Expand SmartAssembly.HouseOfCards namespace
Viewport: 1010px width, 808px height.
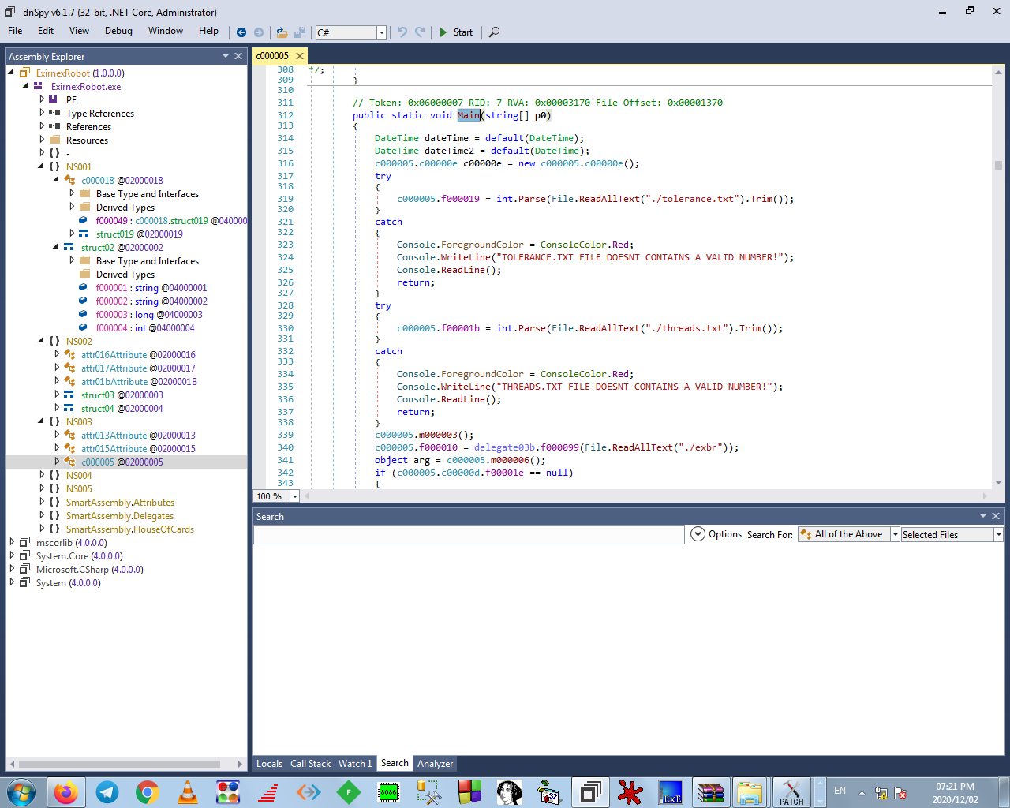42,529
